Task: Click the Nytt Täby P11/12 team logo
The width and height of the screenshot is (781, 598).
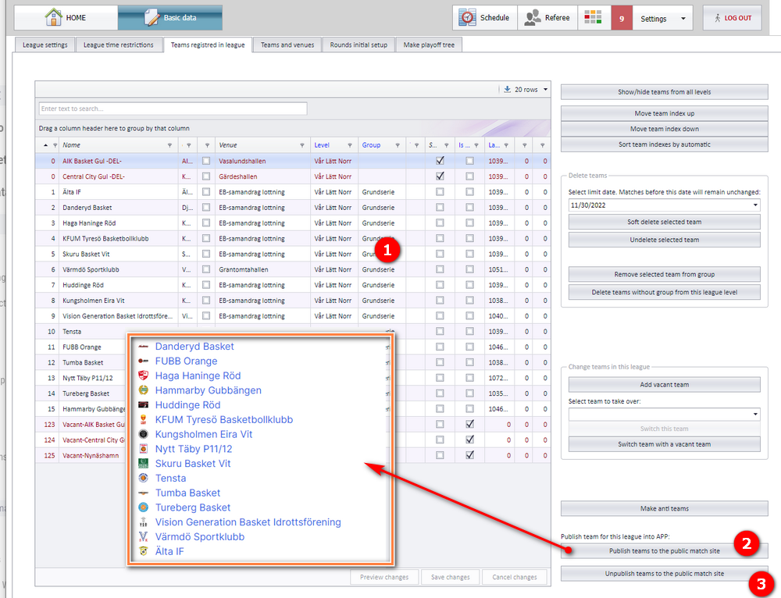Action: click(x=144, y=449)
